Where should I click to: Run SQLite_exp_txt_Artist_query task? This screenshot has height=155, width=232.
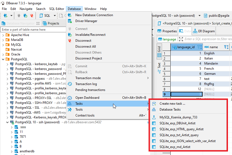(188, 135)
